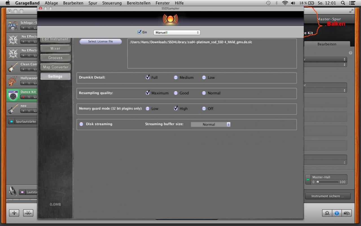Mute the Dance Kit track
361x226 pixels.
[x=29, y=97]
